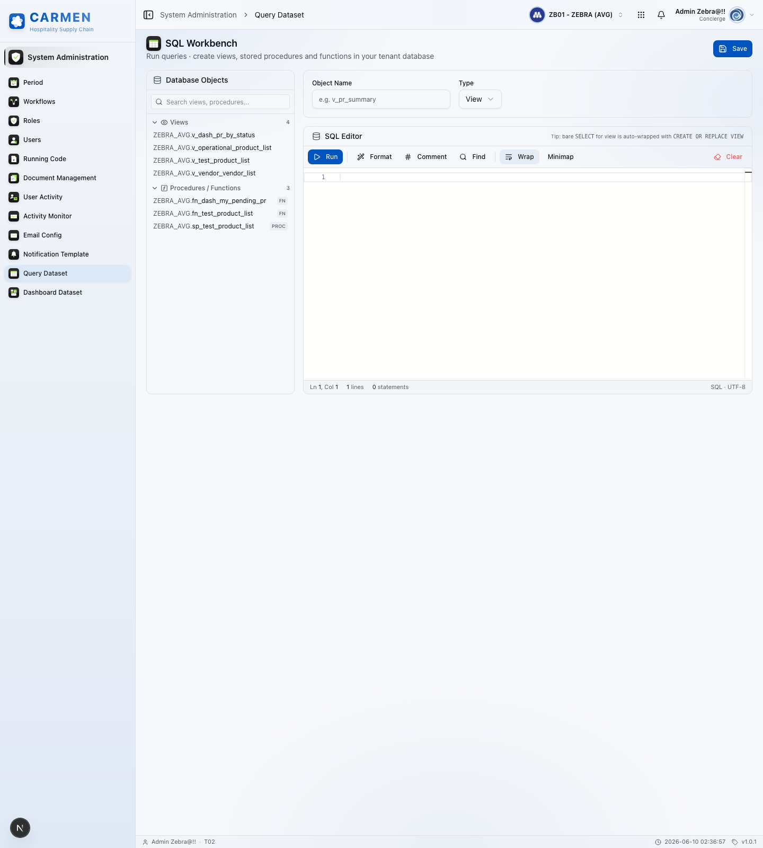This screenshot has width=763, height=848.
Task: Click the Database Objects cylinder icon
Action: [x=157, y=80]
